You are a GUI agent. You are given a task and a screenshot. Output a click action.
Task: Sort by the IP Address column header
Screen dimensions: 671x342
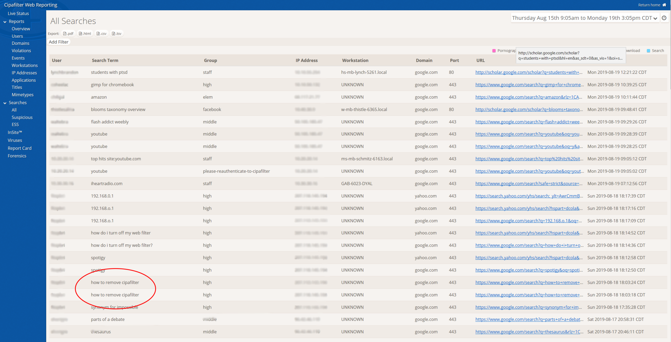[x=307, y=60]
